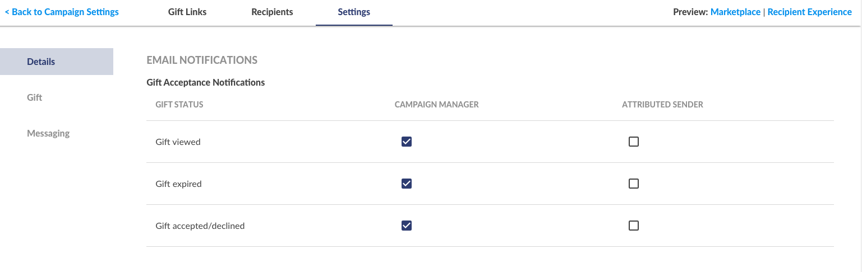Viewport: 862px width, 272px height.
Task: Select the Settings tab
Action: point(354,12)
